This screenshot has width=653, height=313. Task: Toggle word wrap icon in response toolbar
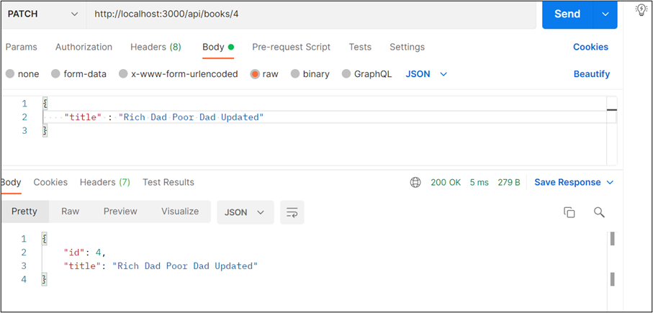[x=292, y=212]
